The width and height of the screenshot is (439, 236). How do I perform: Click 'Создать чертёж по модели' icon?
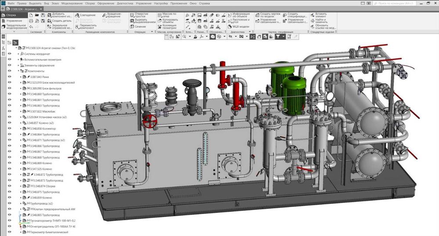tap(257, 15)
